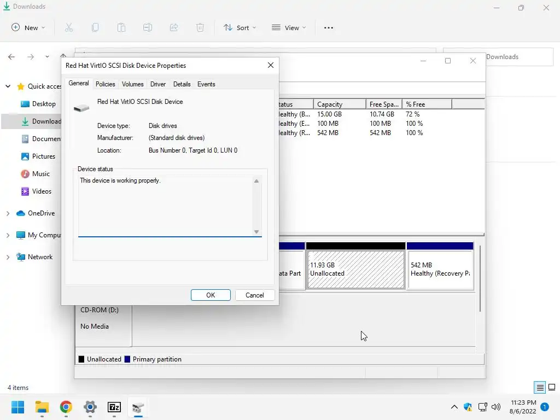Switch to Details view layout icon
Screen dimensions: 560x420
pyautogui.click(x=540, y=387)
